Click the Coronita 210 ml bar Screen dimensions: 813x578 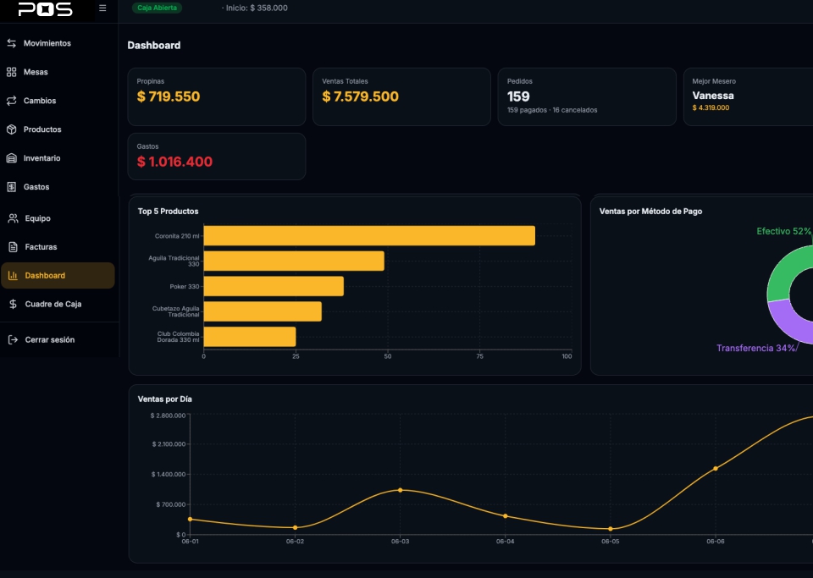pyautogui.click(x=369, y=235)
